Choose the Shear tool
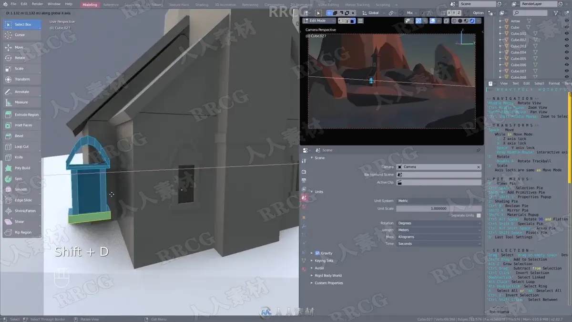Screen dimensions: 572x322 tap(22, 221)
